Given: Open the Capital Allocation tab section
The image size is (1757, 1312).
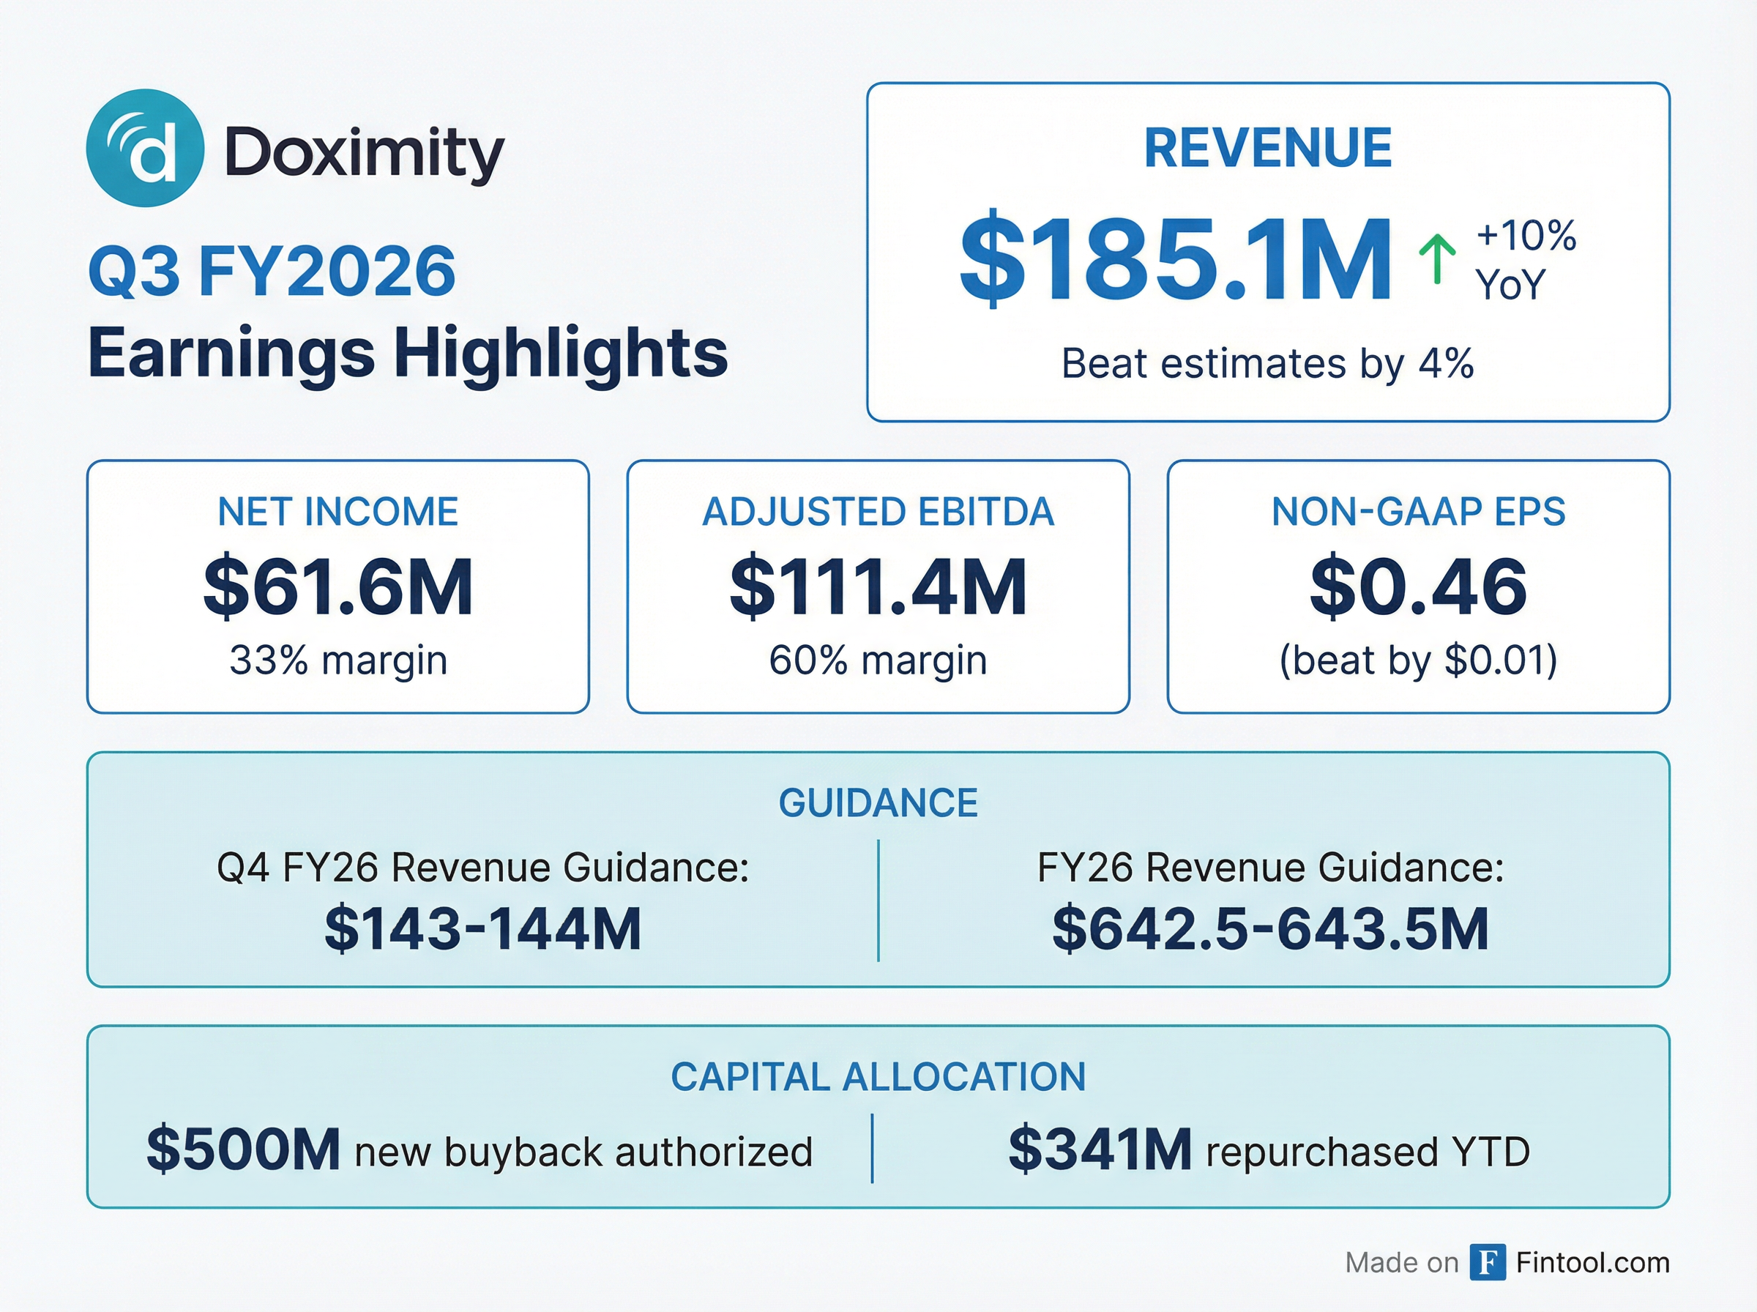Looking at the screenshot, I should [x=880, y=1078].
